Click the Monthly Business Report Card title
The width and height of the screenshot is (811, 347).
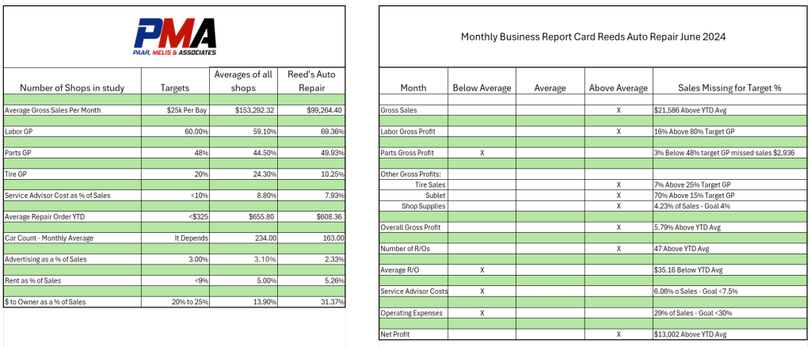[594, 37]
